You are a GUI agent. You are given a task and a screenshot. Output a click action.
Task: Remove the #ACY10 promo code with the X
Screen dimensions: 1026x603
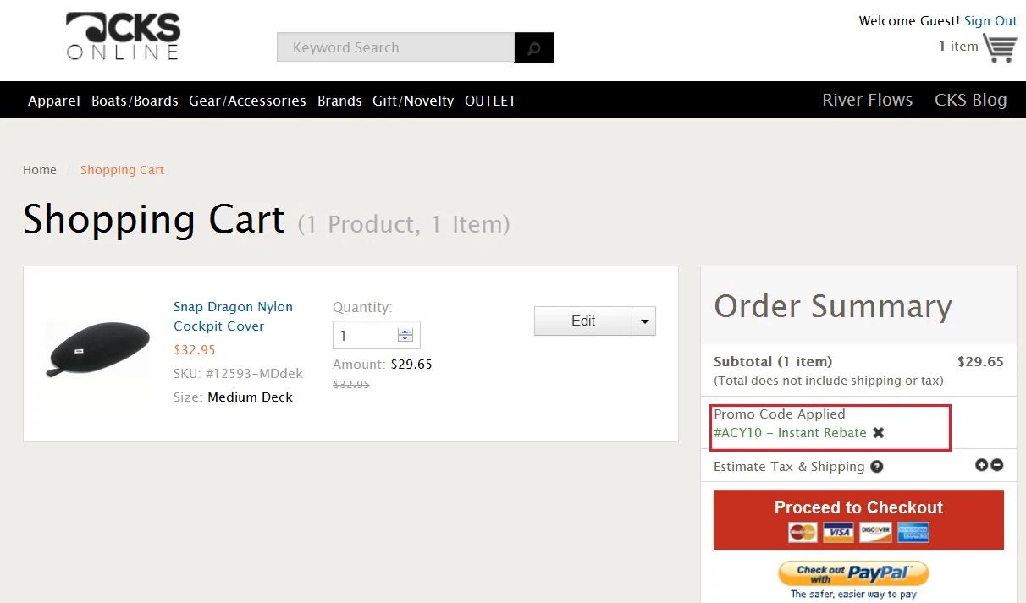point(879,432)
